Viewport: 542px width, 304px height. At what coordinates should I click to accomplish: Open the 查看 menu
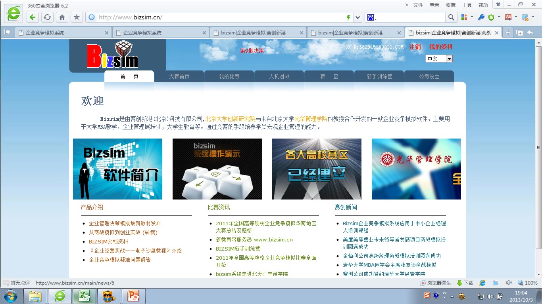(434, 5)
